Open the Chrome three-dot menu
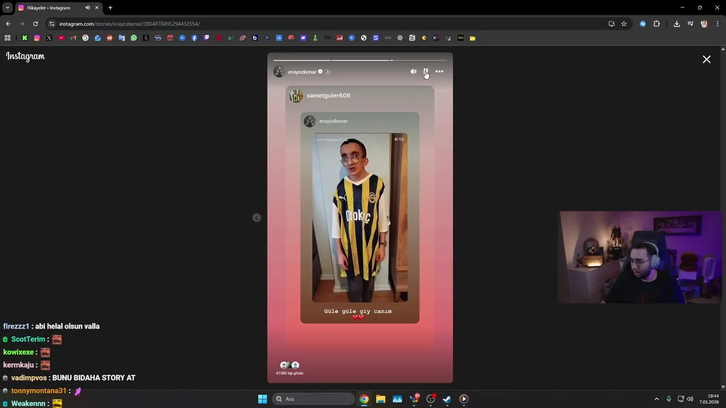 pos(717,24)
